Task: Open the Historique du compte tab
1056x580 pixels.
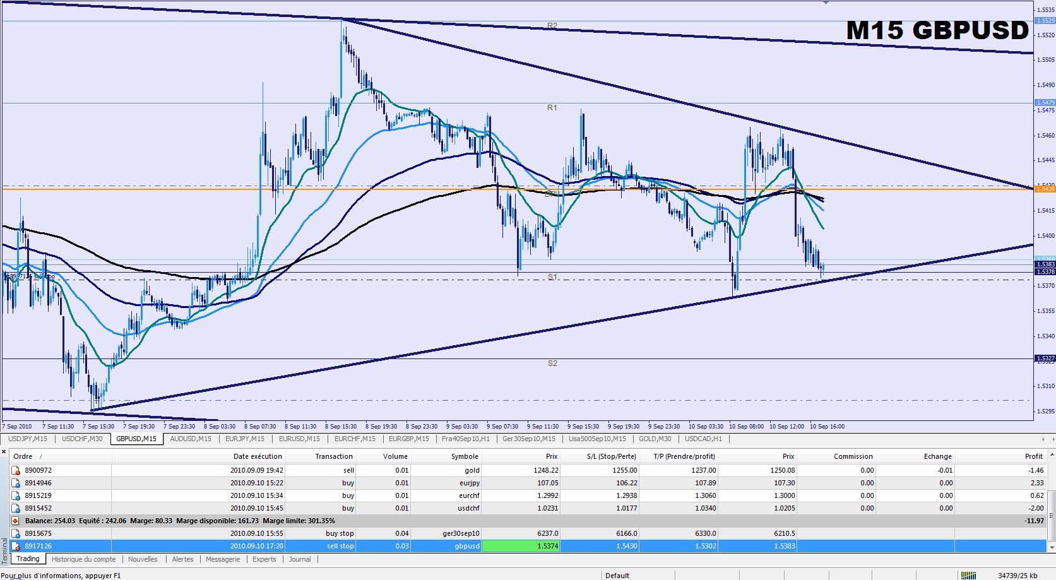Action: point(83,559)
